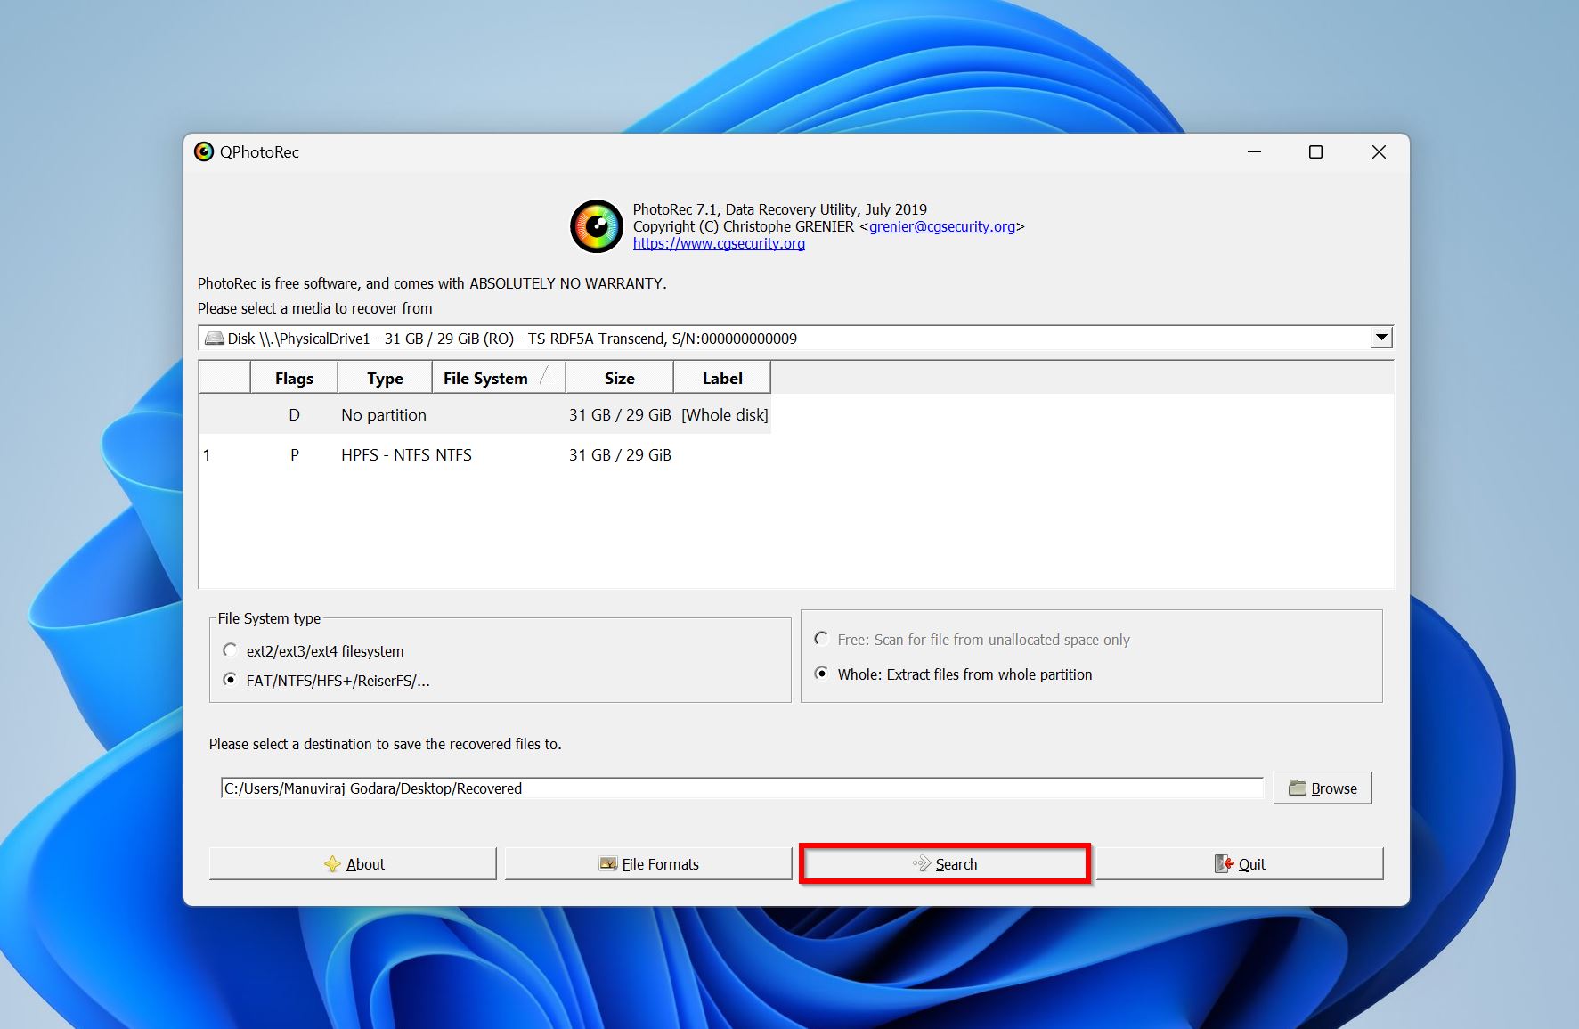The width and height of the screenshot is (1579, 1029).
Task: Maximize the QPhotoRec window
Action: click(1315, 152)
